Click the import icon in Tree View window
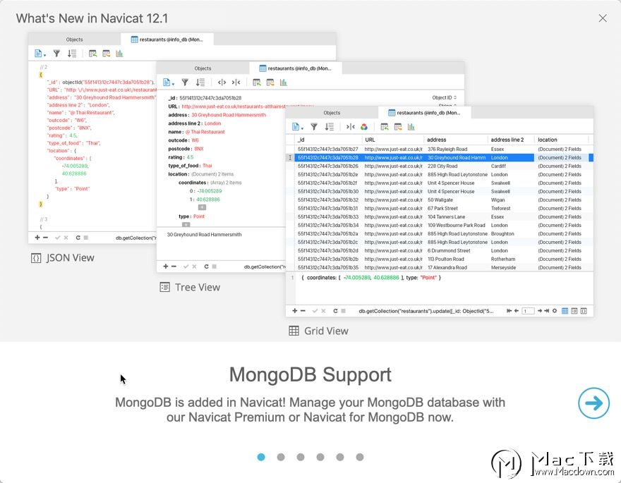The height and width of the screenshot is (483, 621). pos(257,82)
